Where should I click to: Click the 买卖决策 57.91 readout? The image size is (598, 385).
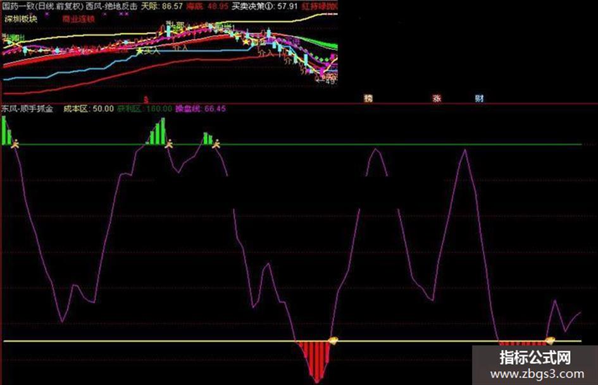point(265,6)
